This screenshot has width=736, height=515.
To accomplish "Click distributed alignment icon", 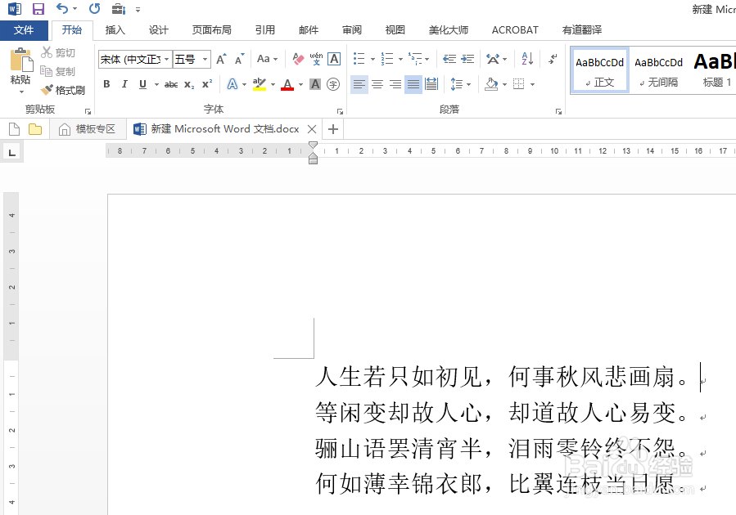I will 431,84.
